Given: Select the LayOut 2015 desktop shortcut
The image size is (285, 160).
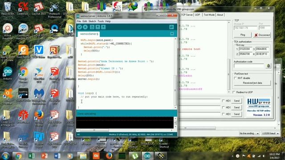Looking at the screenshot, I should 39,8.
